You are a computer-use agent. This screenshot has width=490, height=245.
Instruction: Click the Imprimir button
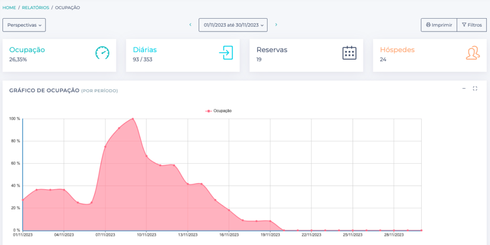click(x=439, y=25)
